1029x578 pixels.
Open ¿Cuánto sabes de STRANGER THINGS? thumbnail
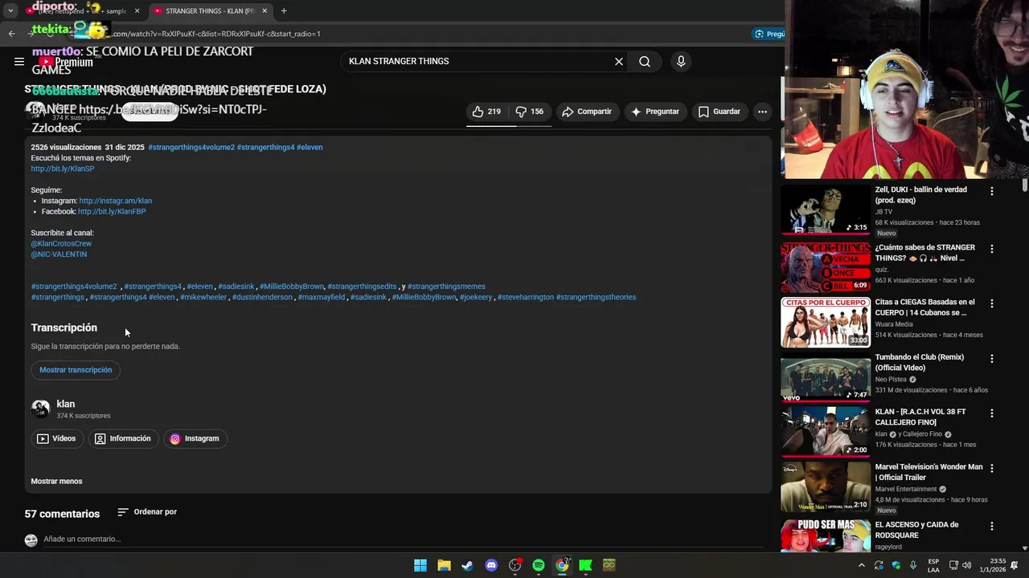point(826,267)
